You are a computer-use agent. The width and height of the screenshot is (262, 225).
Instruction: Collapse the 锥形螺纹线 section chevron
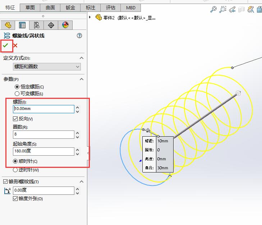pyautogui.click(x=82, y=182)
